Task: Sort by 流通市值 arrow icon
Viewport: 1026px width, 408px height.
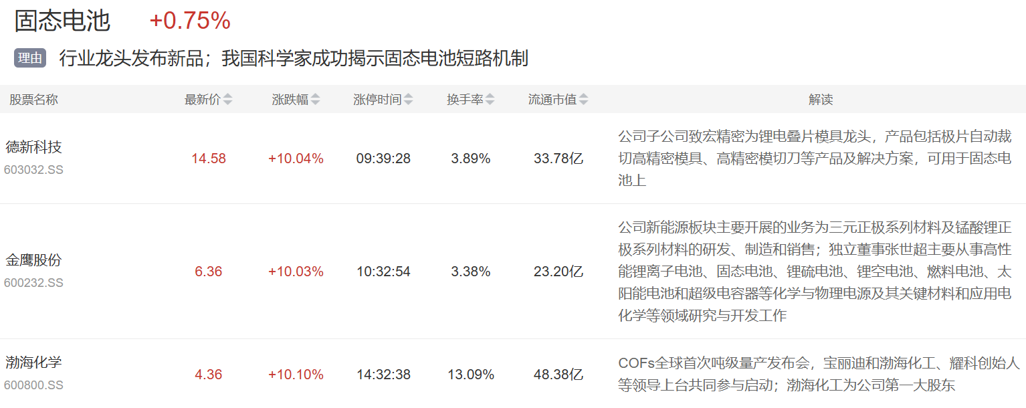Action: pos(583,100)
